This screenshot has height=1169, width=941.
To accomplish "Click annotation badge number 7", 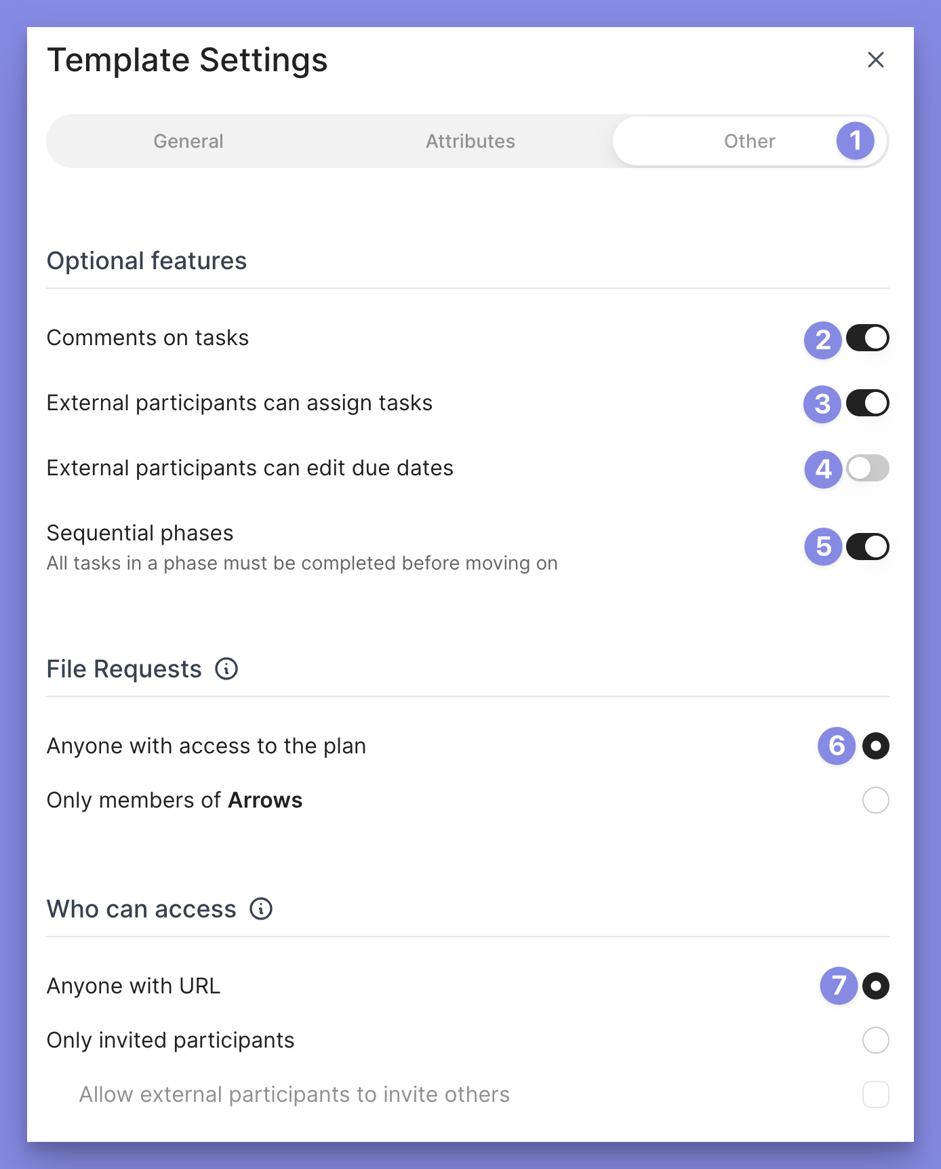I will pos(839,986).
